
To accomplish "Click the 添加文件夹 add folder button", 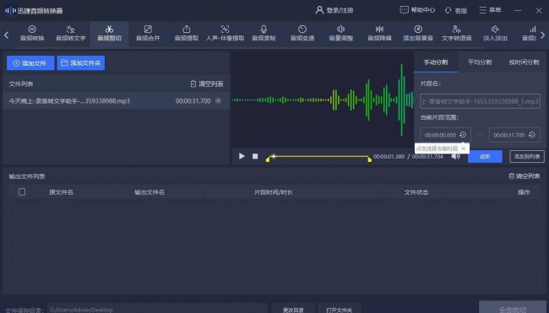I will (81, 63).
